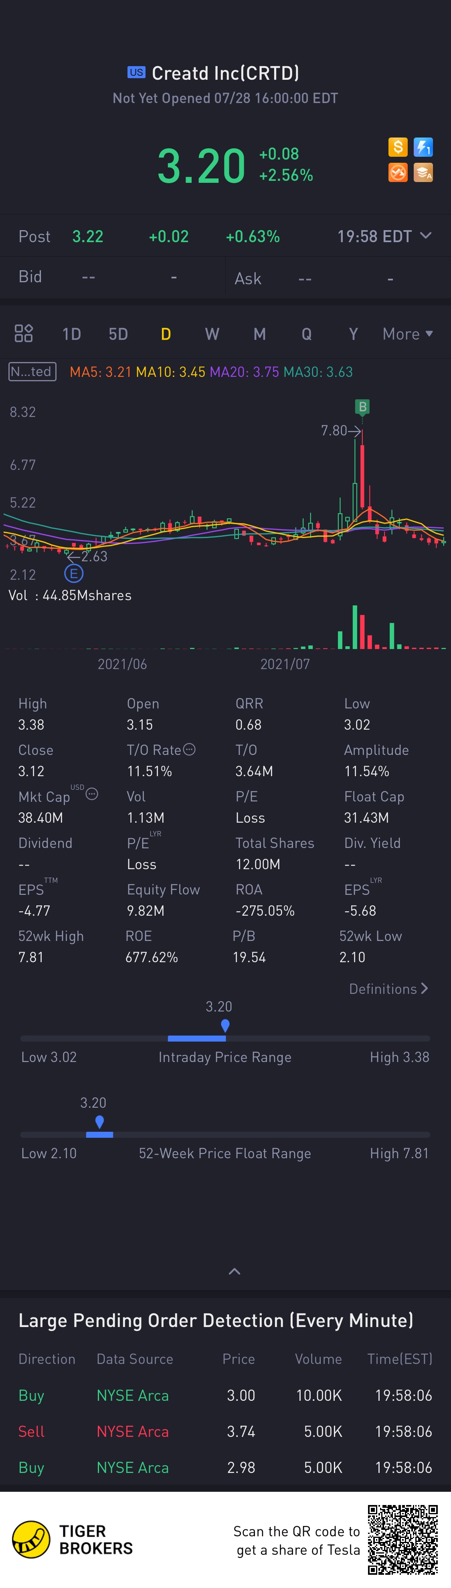
Task: Tap the earnings E marker on chart
Action: (73, 574)
